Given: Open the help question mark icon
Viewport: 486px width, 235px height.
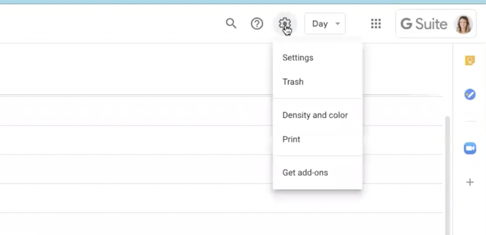Looking at the screenshot, I should (x=257, y=24).
